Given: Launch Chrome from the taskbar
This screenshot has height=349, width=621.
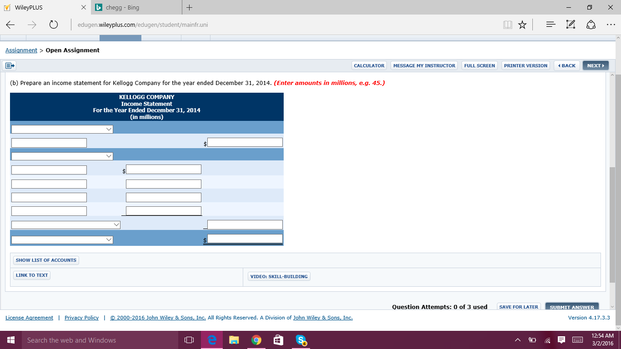Looking at the screenshot, I should [256, 340].
